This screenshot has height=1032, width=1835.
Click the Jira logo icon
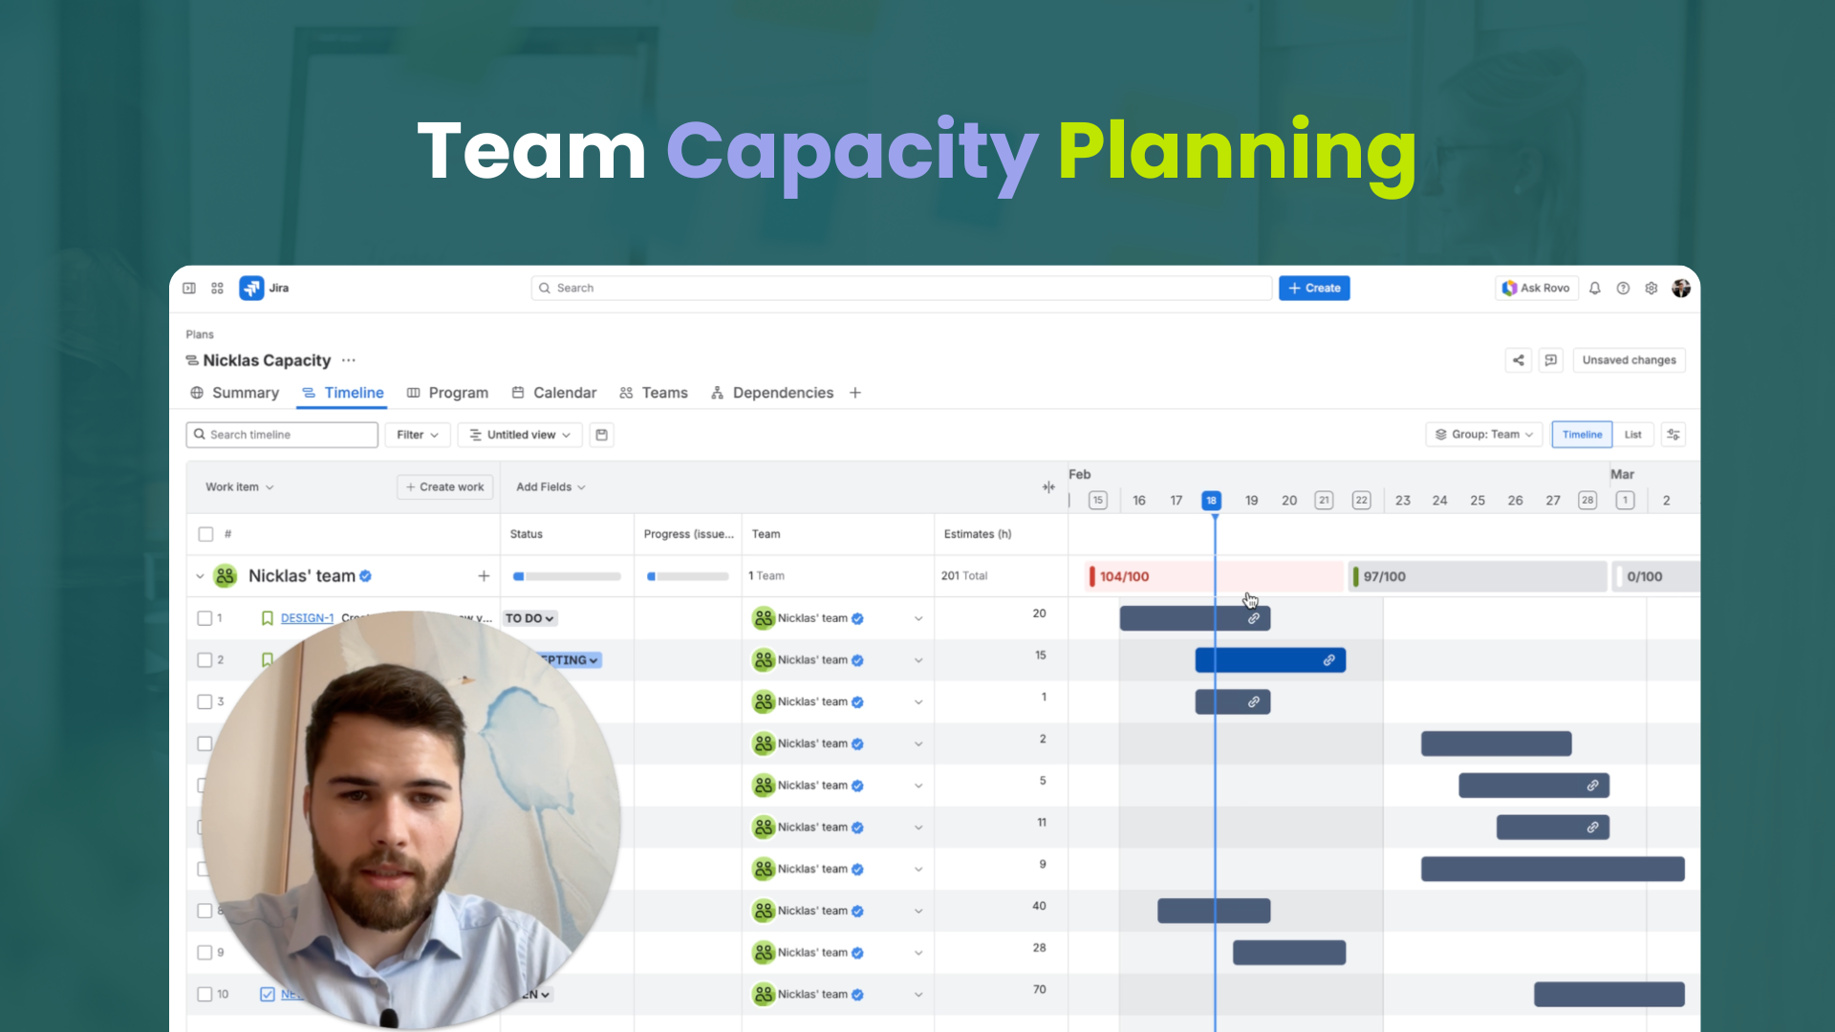(251, 288)
